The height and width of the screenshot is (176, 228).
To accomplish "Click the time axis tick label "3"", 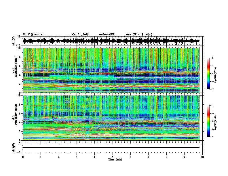I will click(x=77, y=157).
